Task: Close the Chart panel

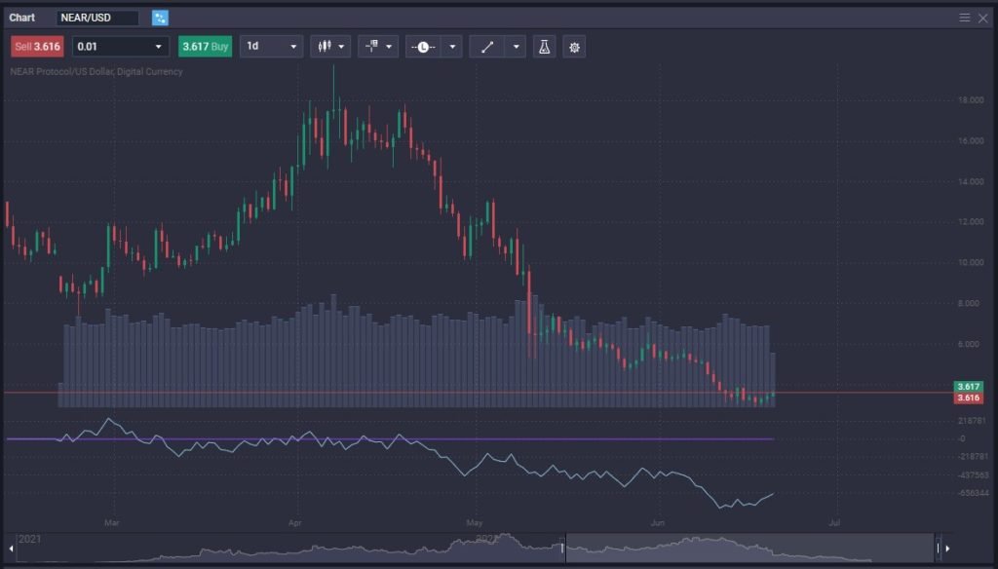Action: [982, 18]
